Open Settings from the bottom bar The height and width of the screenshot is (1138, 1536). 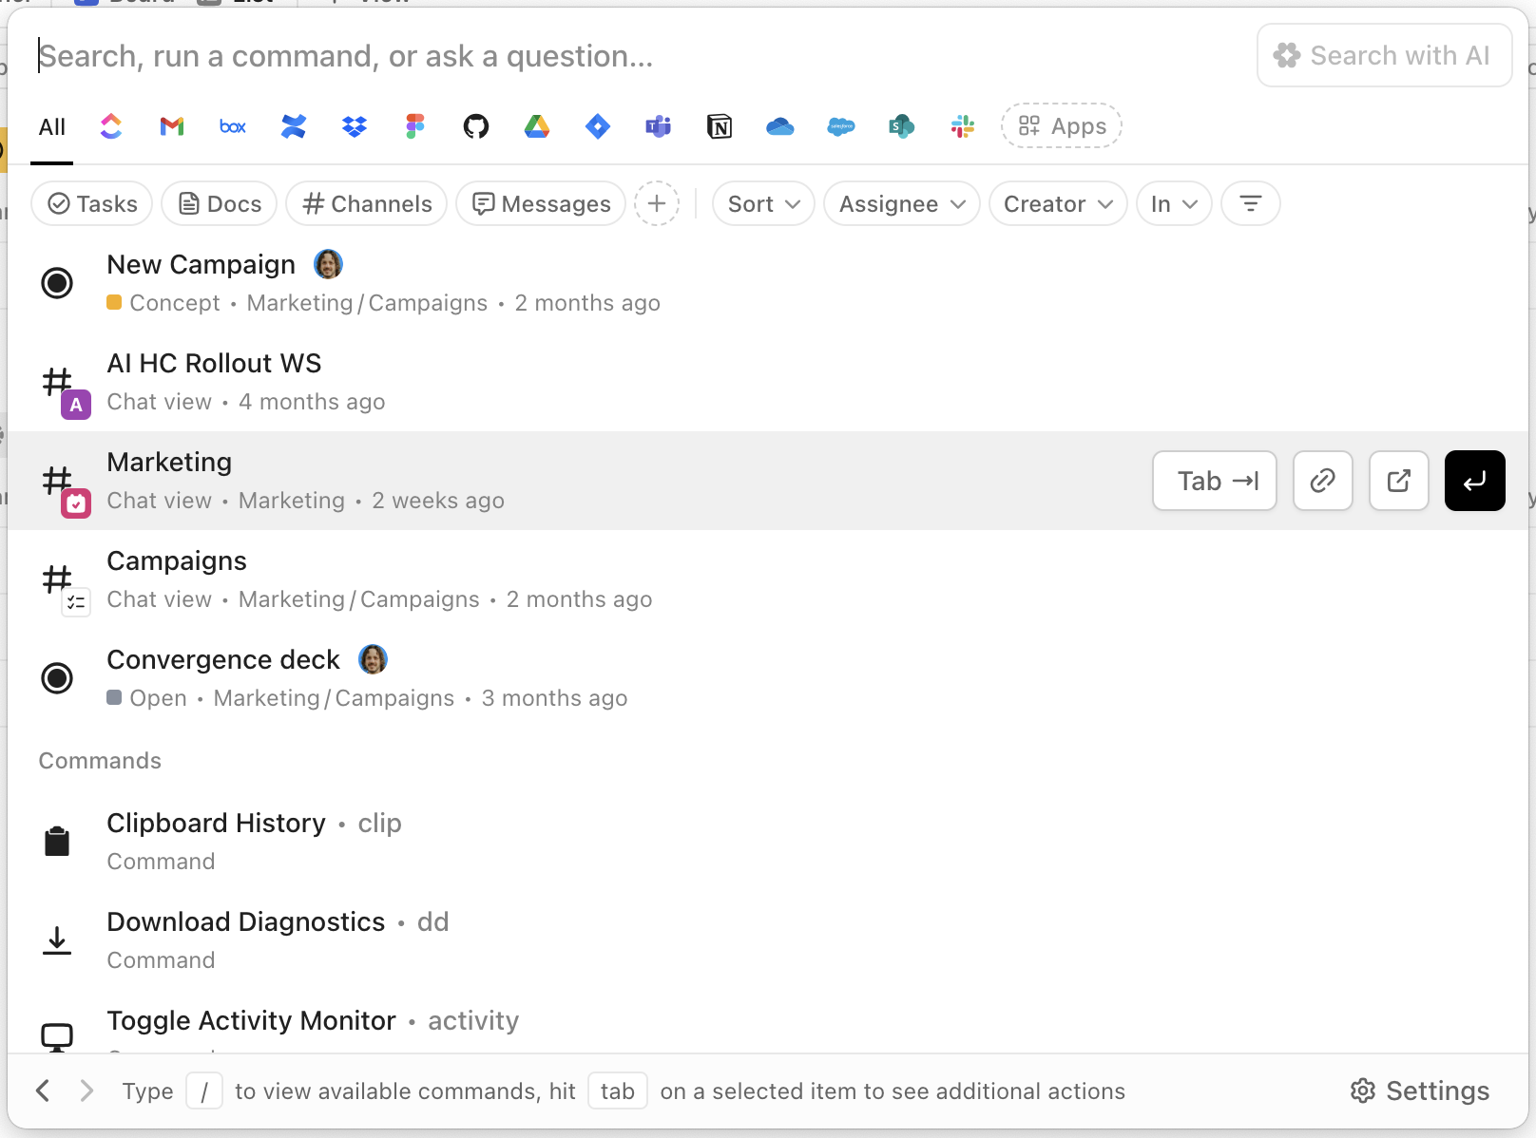[1418, 1091]
